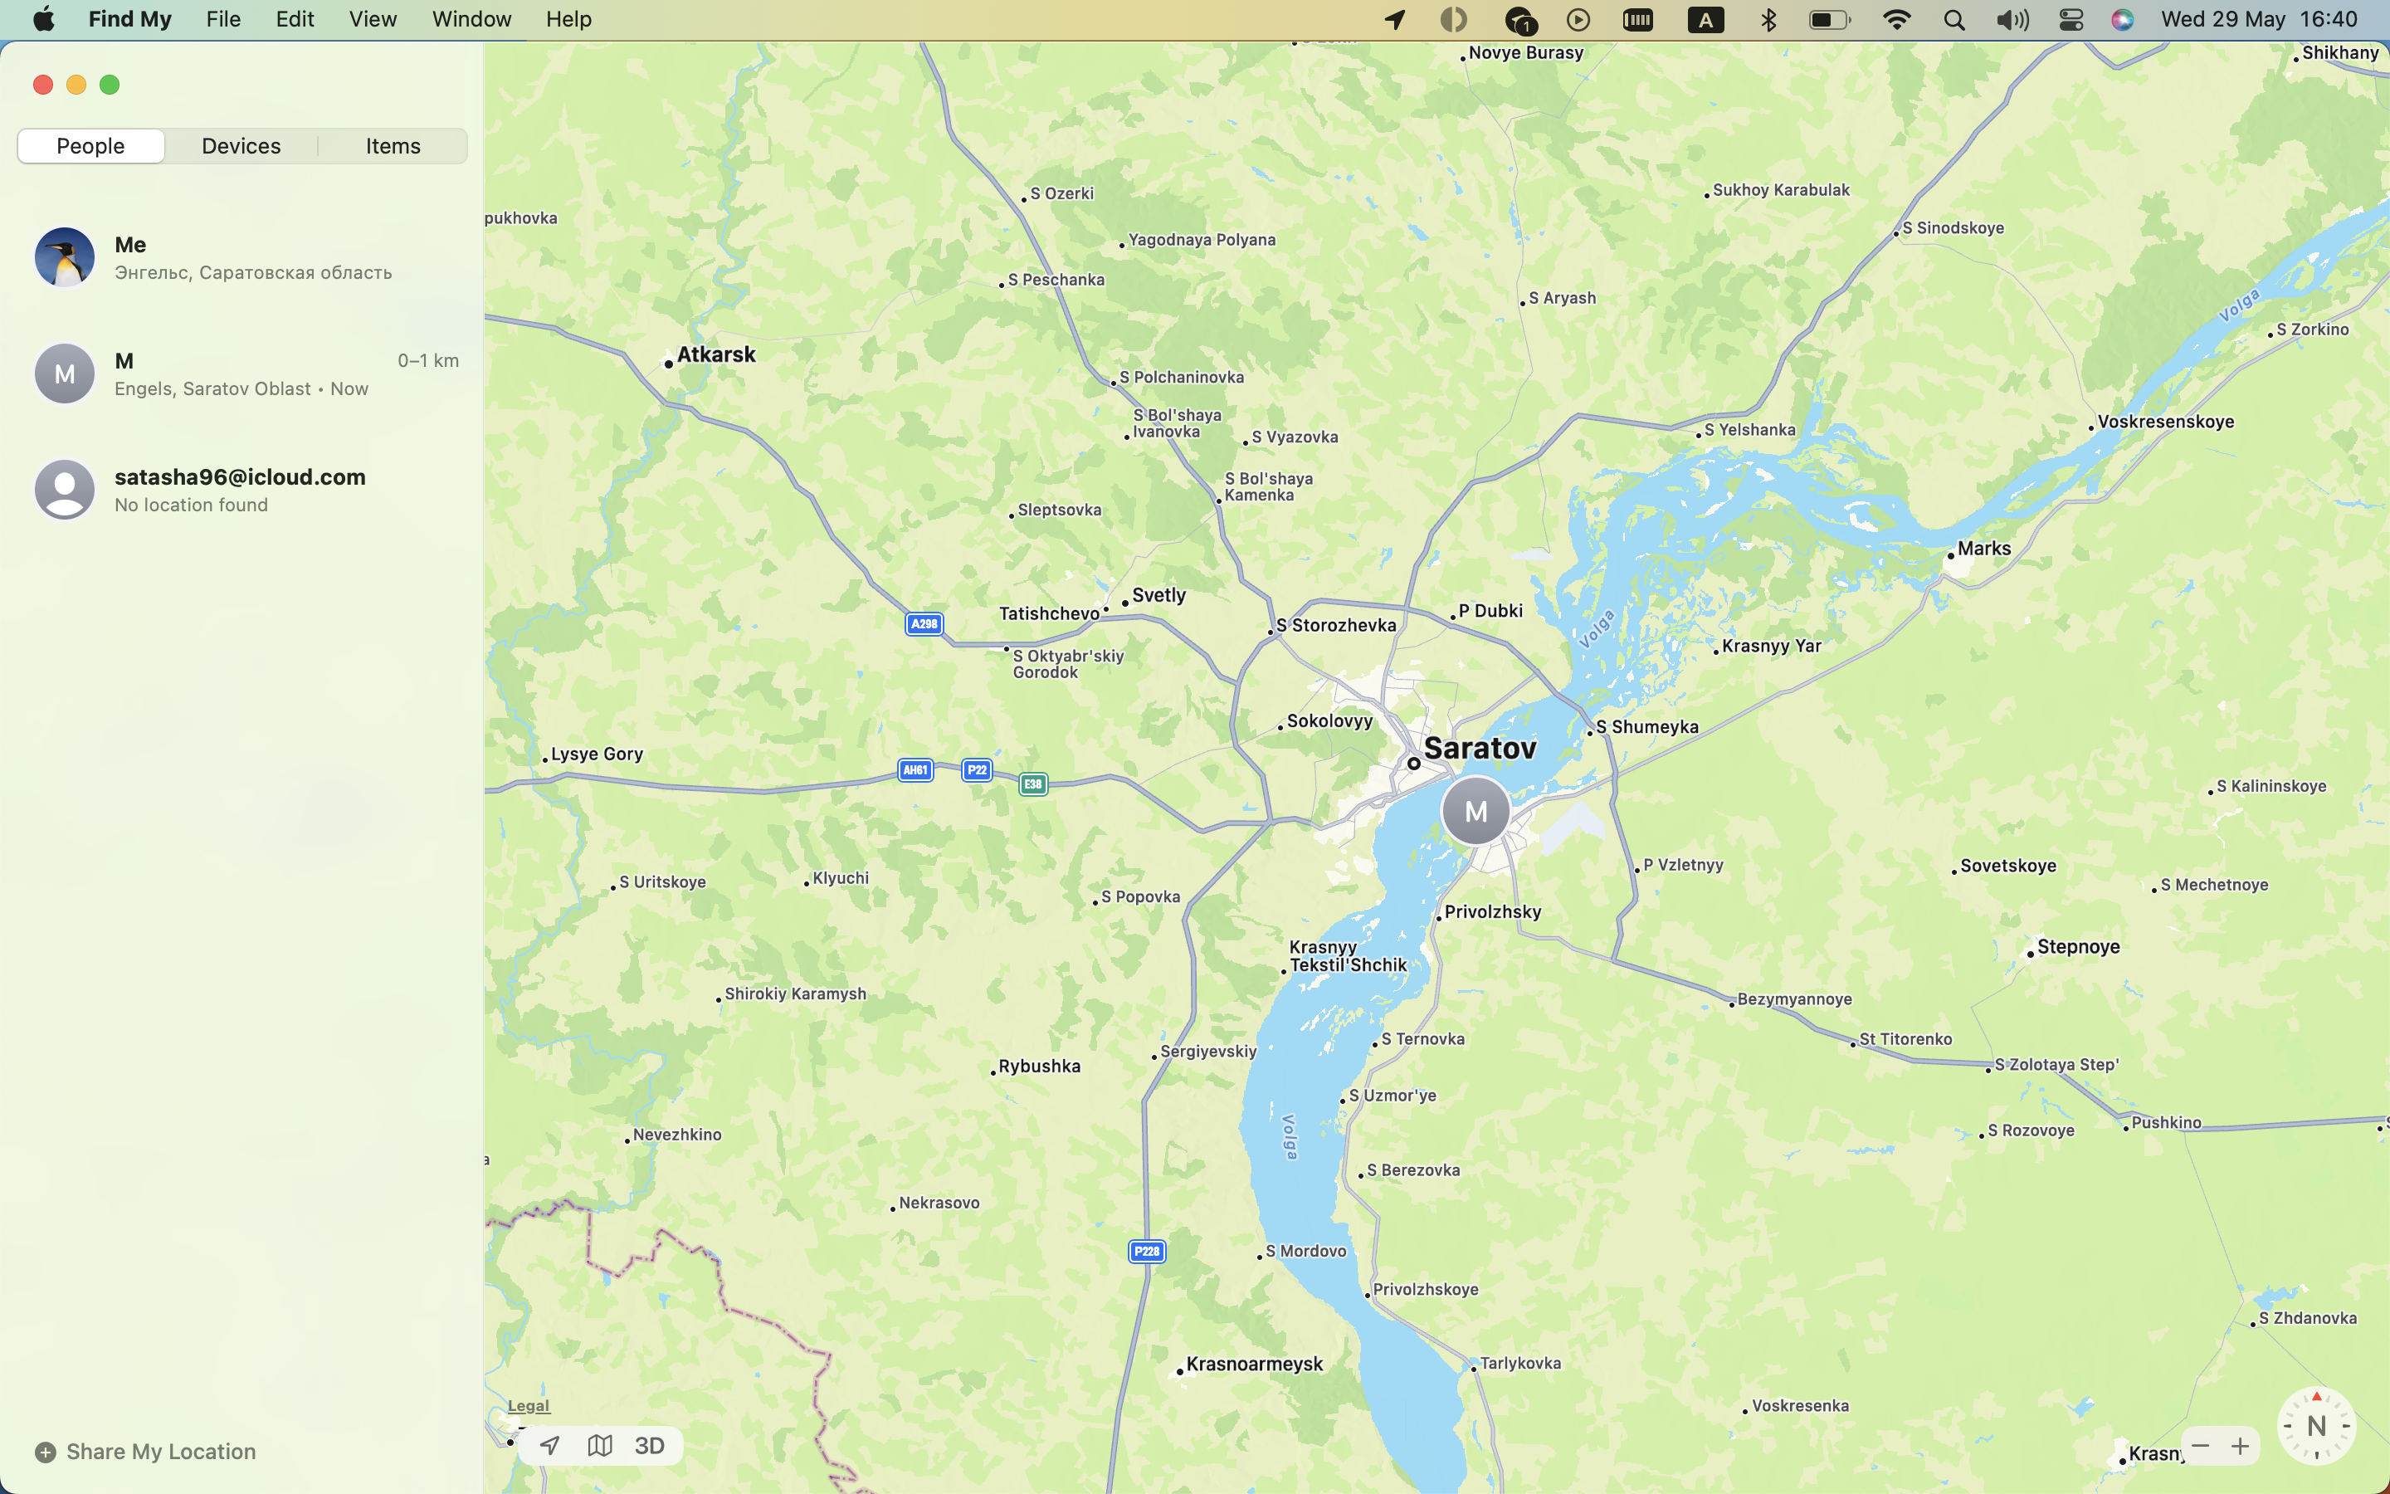Screen dimensions: 2390x1494
Task: Open the View menu
Action: pos(373,19)
